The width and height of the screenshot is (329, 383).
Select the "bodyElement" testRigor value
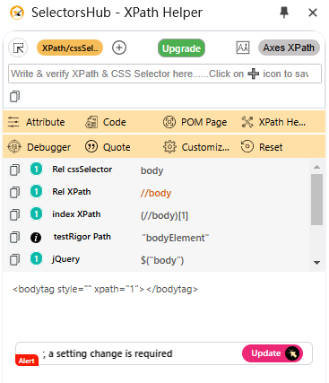click(175, 238)
